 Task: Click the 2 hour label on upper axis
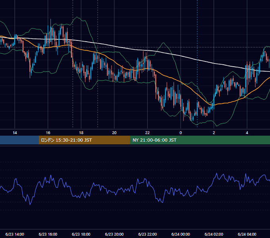pyautogui.click(x=214, y=133)
